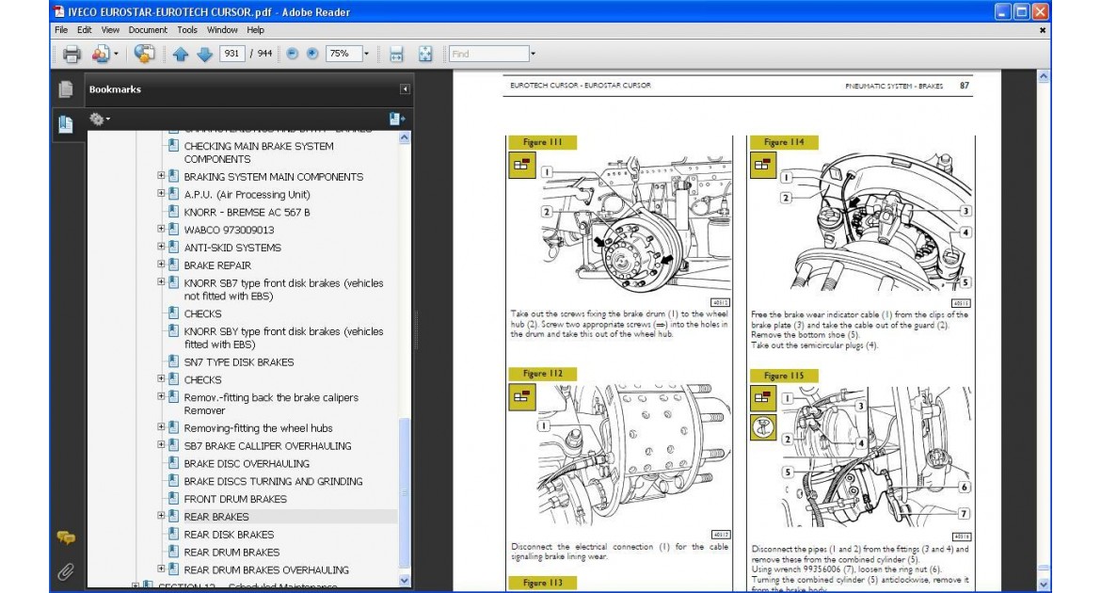Expand the REAR BRAKES bookmark
1101x593 pixels.
tap(161, 515)
